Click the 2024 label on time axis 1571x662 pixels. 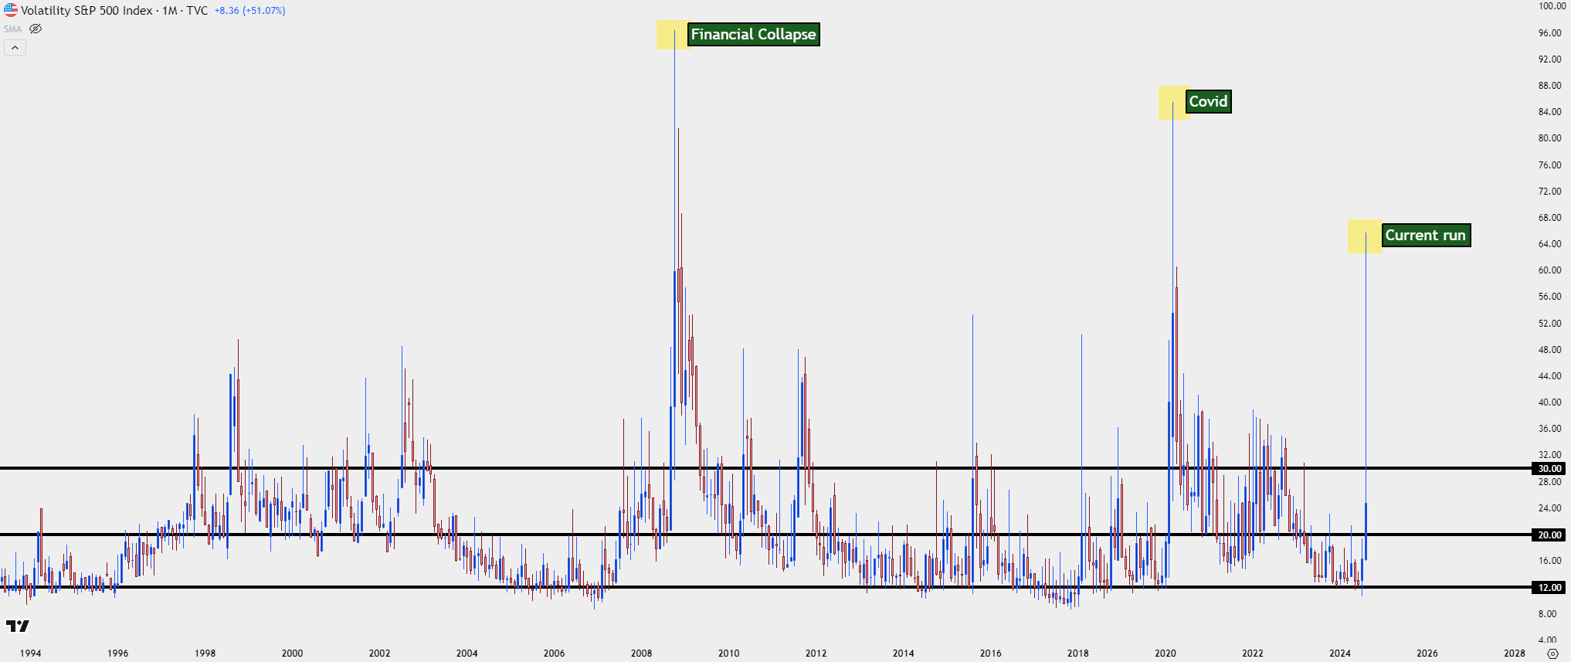point(1339,653)
